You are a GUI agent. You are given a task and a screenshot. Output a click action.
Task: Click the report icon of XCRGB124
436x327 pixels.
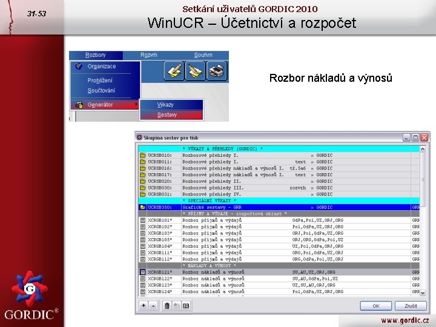[x=143, y=292]
